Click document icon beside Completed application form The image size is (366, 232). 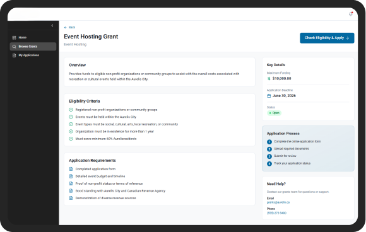pos(71,169)
